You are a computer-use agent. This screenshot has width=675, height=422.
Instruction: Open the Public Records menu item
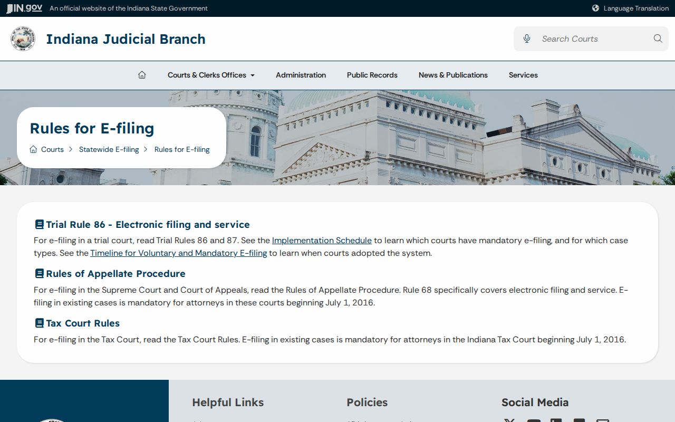click(x=372, y=75)
